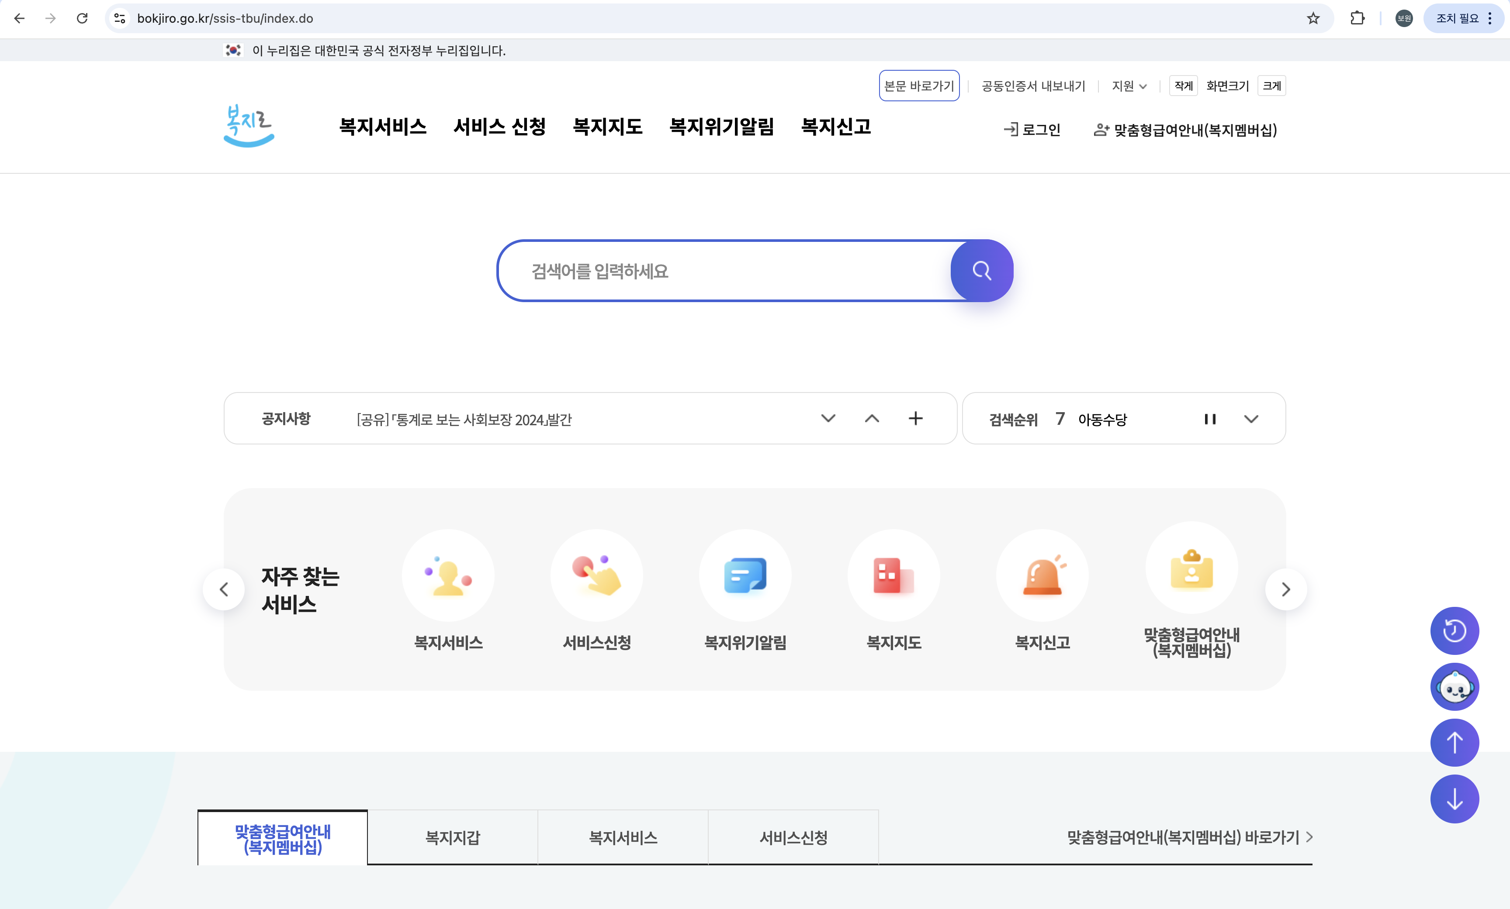
Task: Show next notice with down chevron
Action: click(x=828, y=418)
